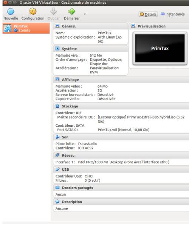Switch to Instantanés view

[173, 14]
